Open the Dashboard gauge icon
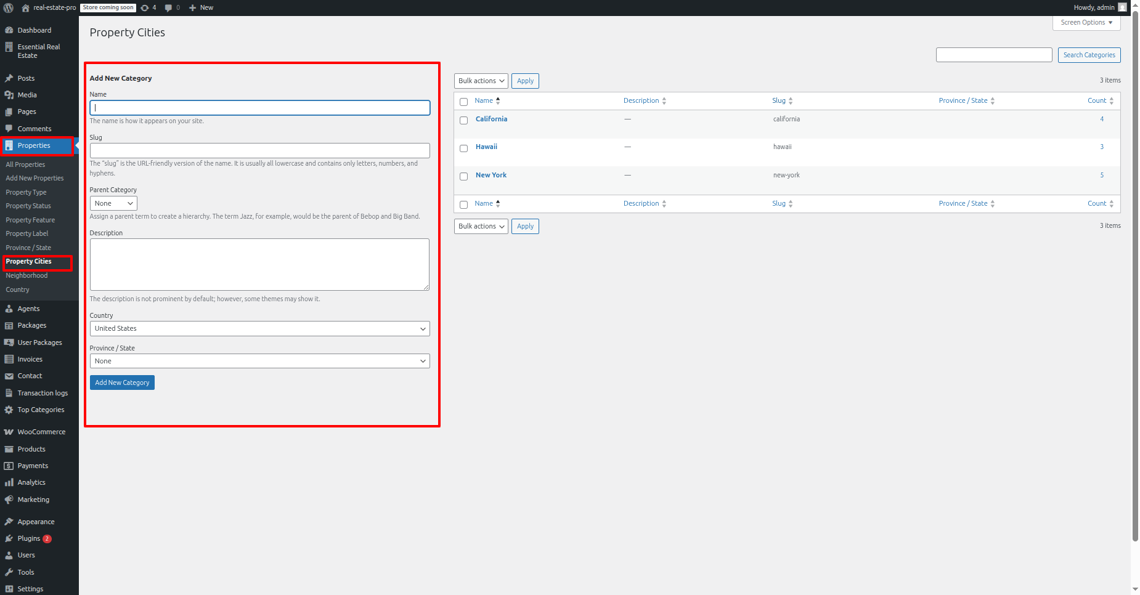The height and width of the screenshot is (595, 1140). pyautogui.click(x=9, y=30)
